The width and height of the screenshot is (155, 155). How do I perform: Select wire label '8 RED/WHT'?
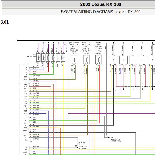tap(35, 83)
